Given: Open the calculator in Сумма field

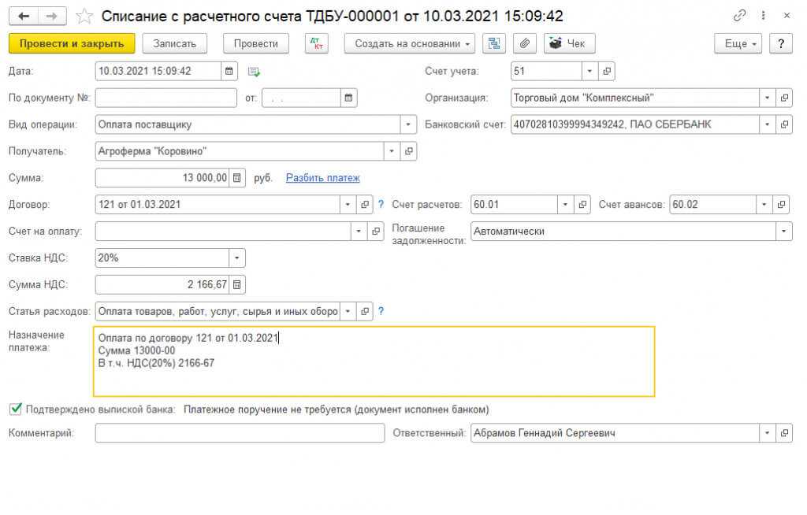Looking at the screenshot, I should (x=238, y=178).
